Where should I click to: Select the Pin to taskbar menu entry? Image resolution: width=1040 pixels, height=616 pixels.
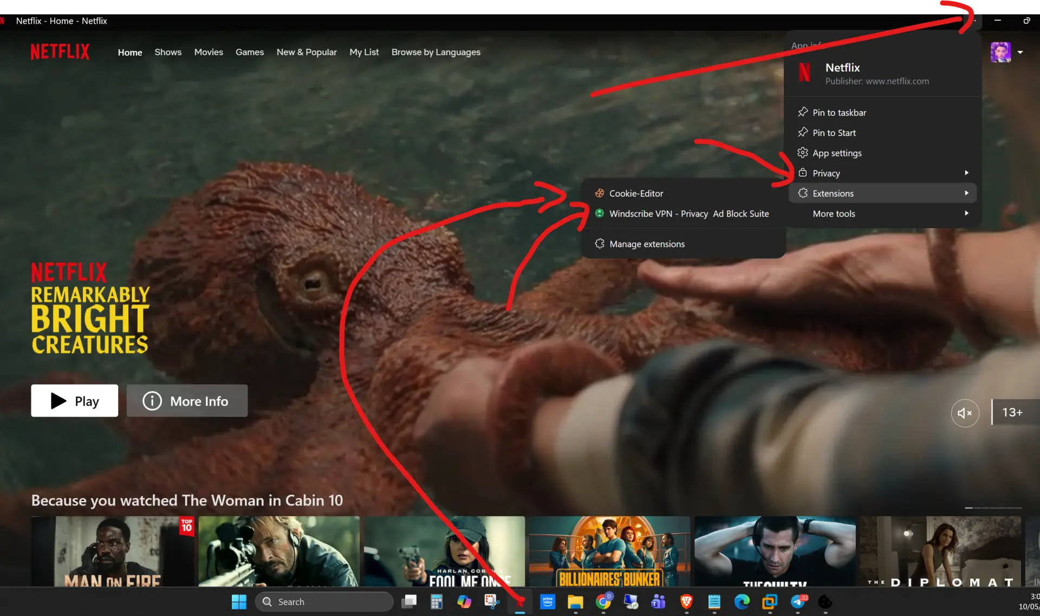click(883, 113)
